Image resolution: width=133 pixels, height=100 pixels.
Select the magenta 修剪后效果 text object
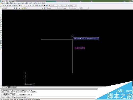[80, 48]
